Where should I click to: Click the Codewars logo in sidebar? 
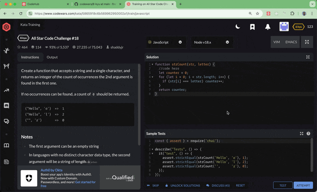6,27
